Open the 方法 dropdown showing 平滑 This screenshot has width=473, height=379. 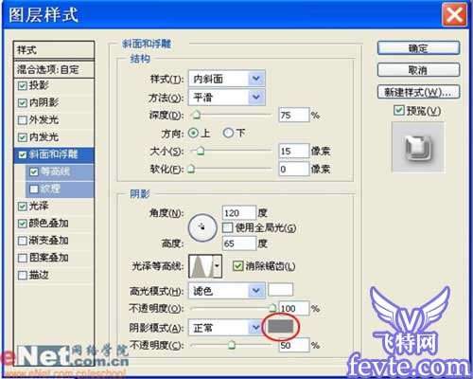point(227,98)
